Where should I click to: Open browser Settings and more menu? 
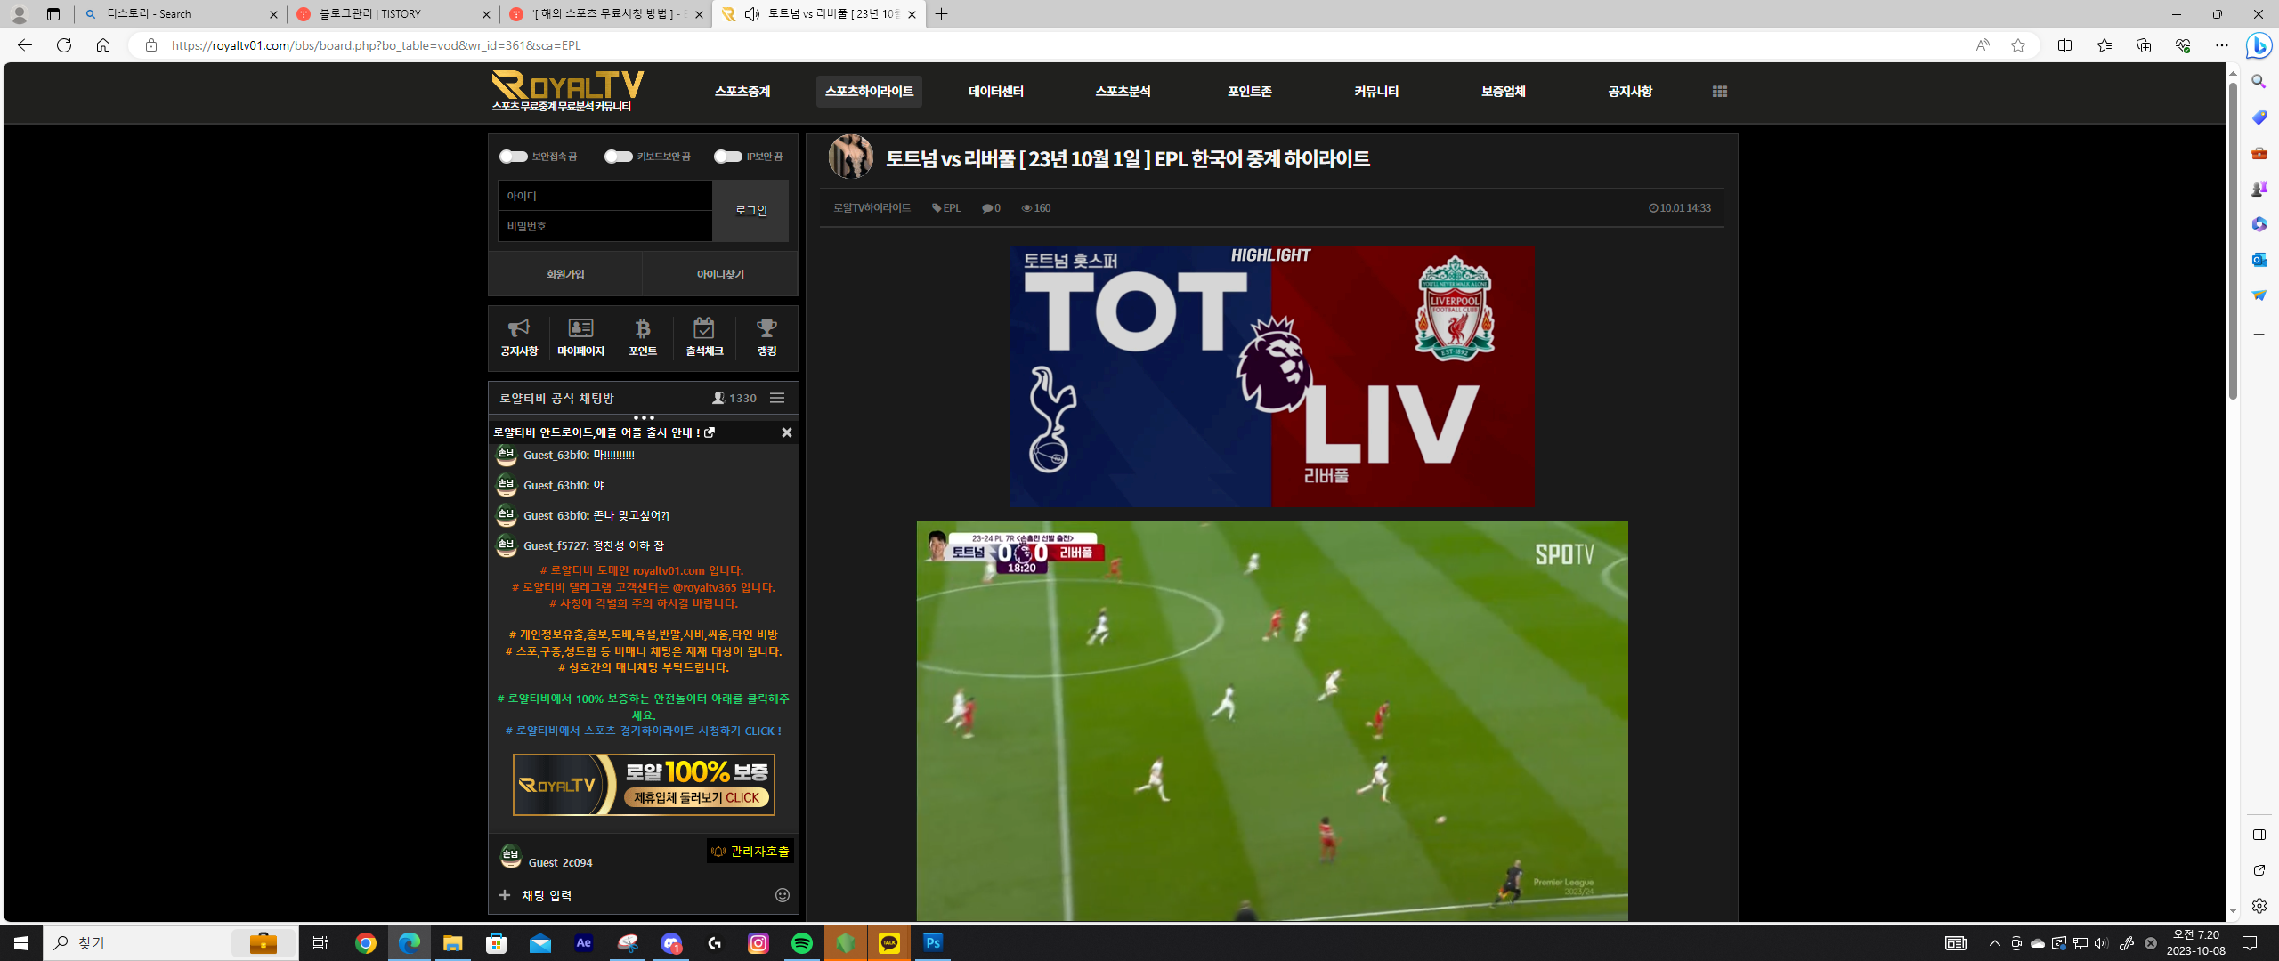coord(2221,45)
